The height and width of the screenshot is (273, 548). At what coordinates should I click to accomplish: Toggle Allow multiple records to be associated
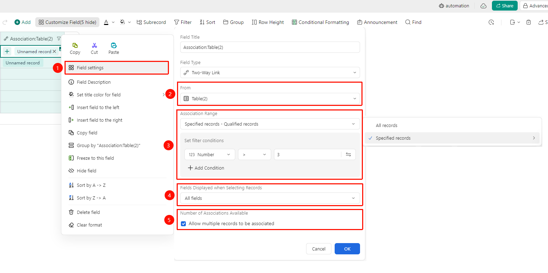(x=183, y=223)
